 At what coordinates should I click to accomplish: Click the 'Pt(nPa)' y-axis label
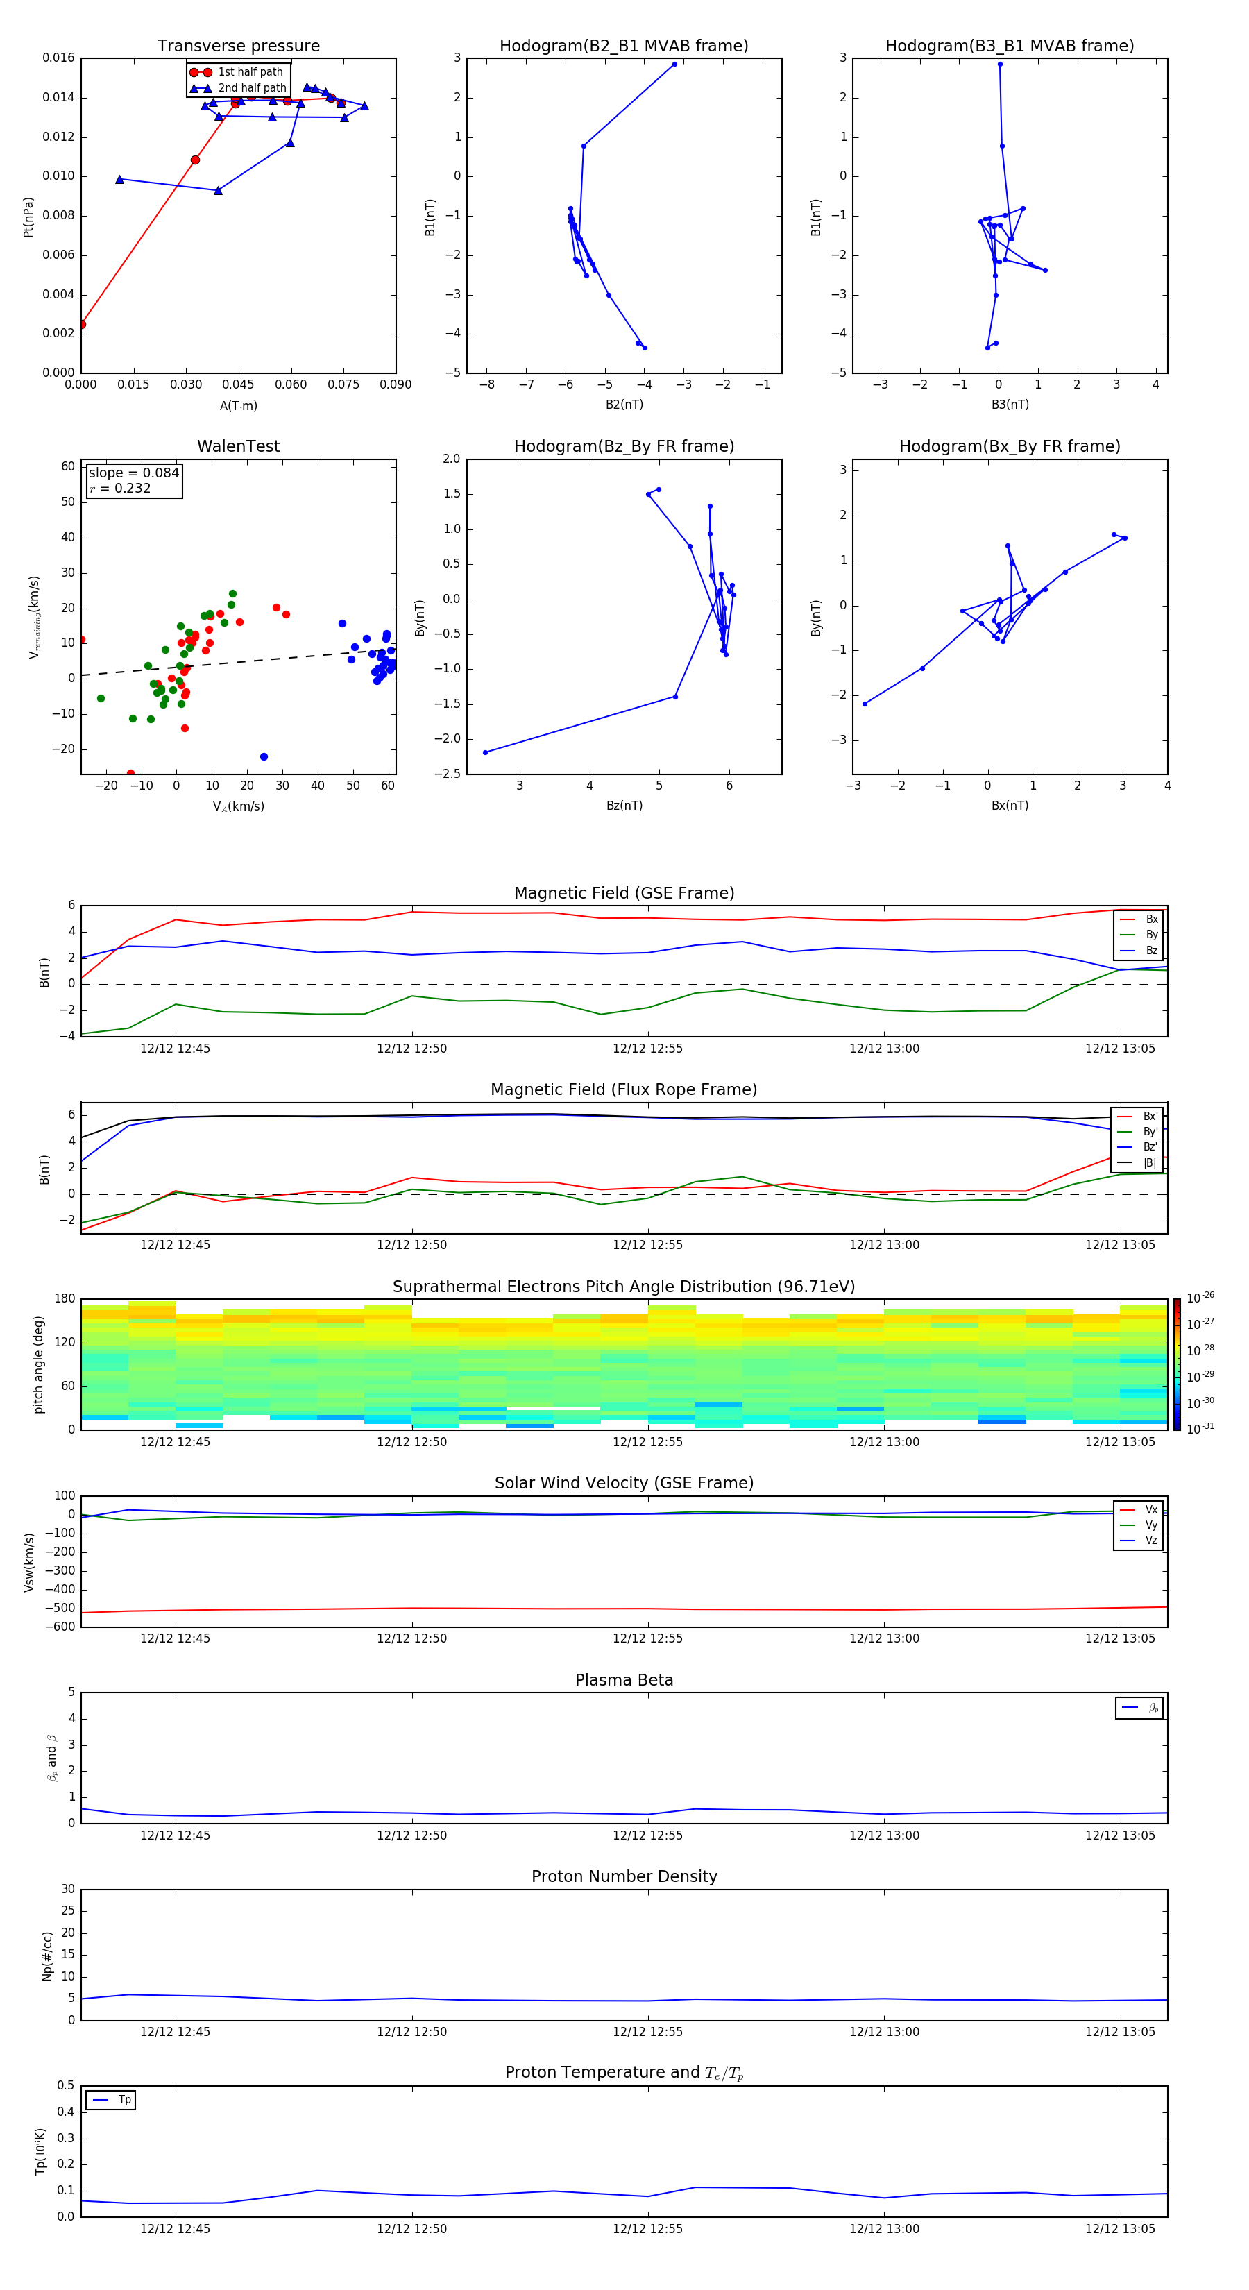[x=28, y=217]
